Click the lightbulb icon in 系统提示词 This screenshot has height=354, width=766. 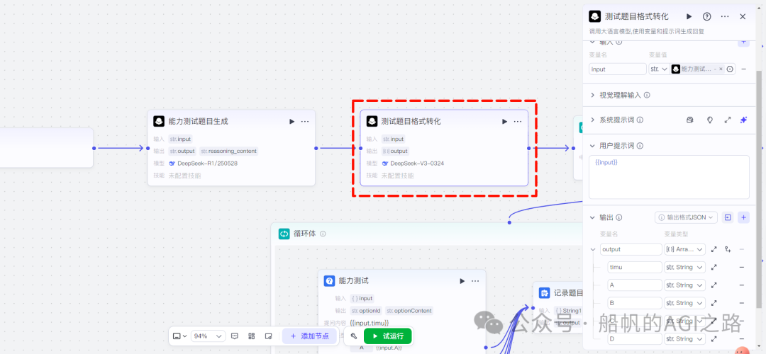coord(710,120)
